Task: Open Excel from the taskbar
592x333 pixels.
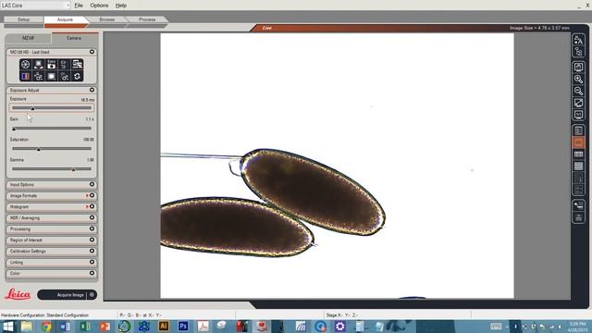Action: 85,327
